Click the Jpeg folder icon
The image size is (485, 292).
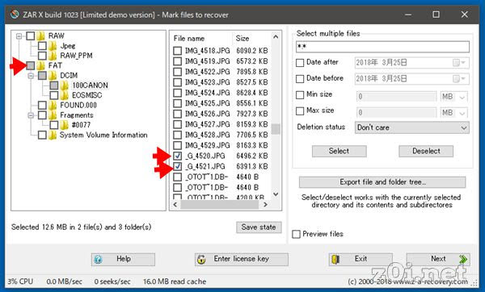click(x=53, y=46)
